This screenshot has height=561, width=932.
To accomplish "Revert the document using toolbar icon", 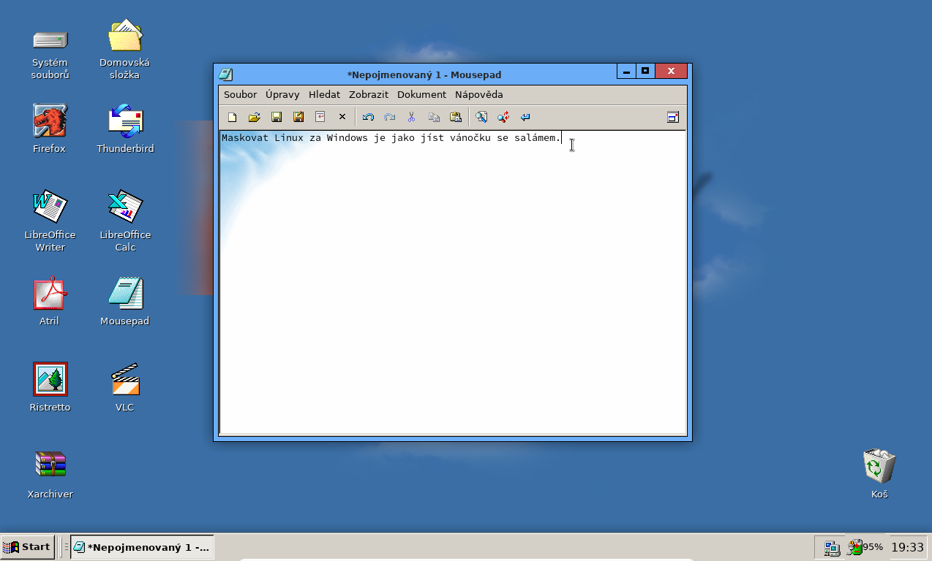I will [320, 117].
